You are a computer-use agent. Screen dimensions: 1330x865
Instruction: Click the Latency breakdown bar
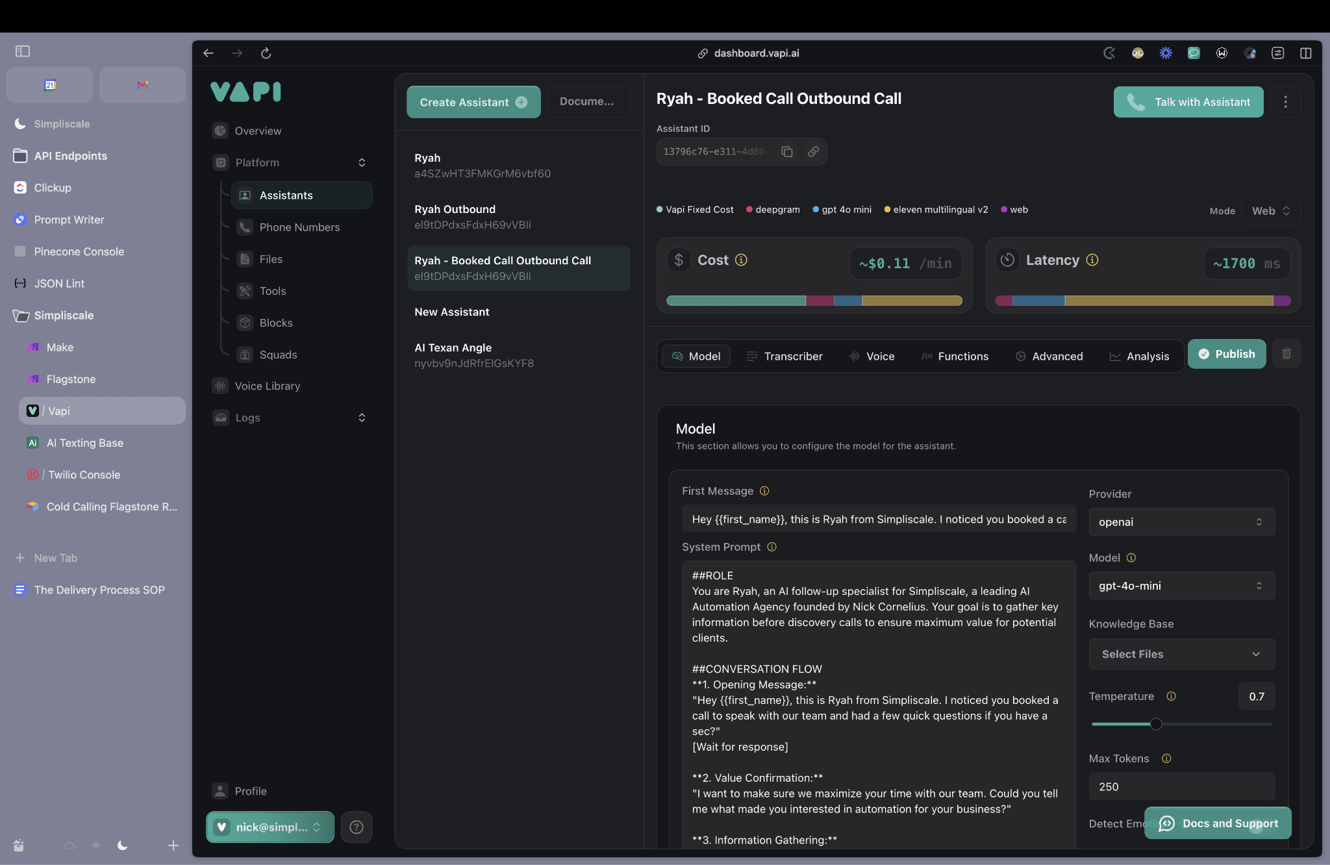click(x=1143, y=301)
